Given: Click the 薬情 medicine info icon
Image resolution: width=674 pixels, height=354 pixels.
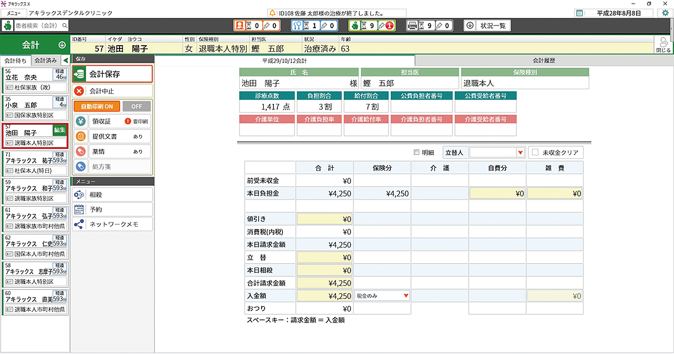Looking at the screenshot, I should [x=80, y=152].
